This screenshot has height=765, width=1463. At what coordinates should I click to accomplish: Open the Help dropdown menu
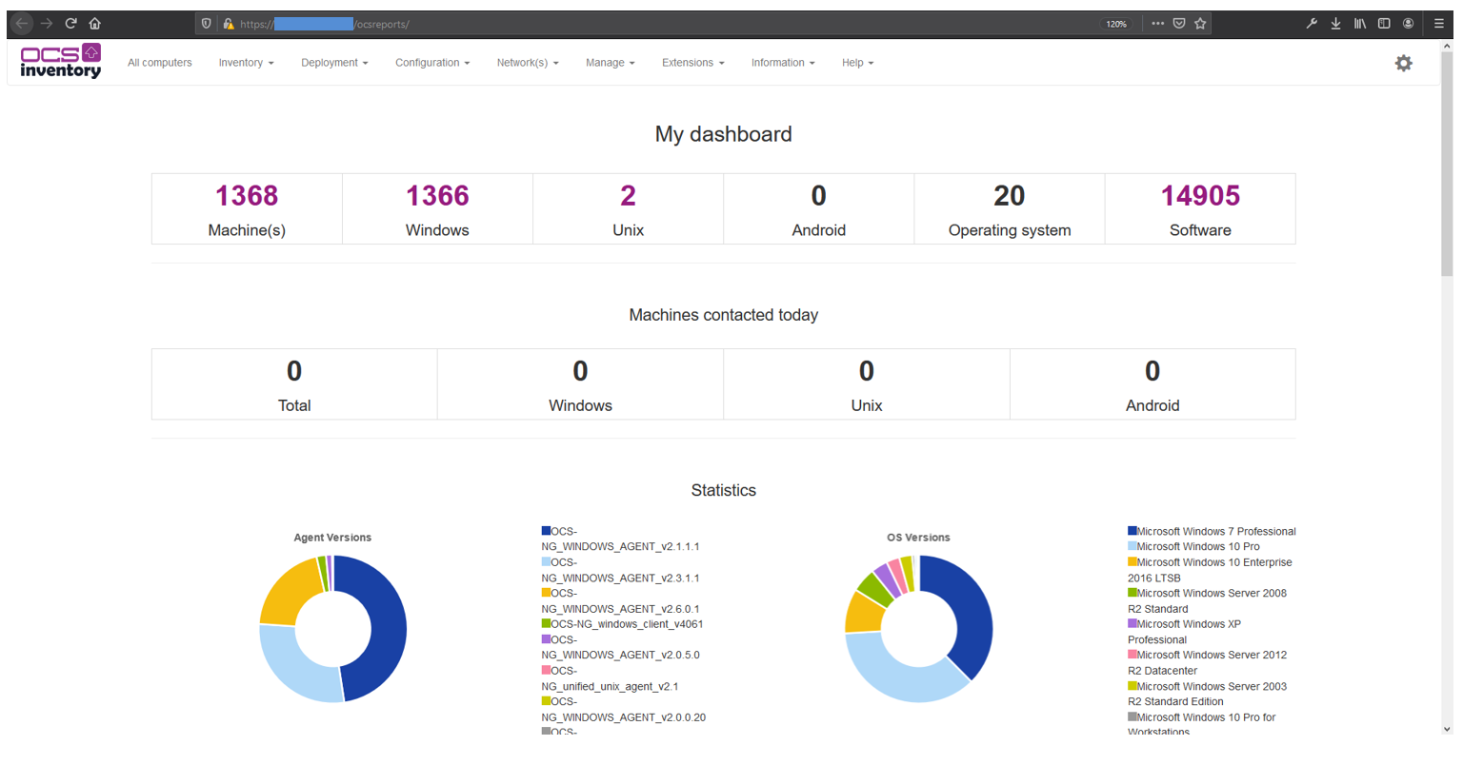[x=857, y=63]
